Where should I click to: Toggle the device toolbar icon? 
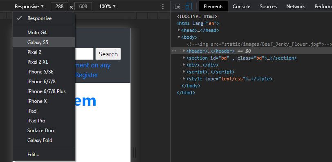(x=188, y=7)
